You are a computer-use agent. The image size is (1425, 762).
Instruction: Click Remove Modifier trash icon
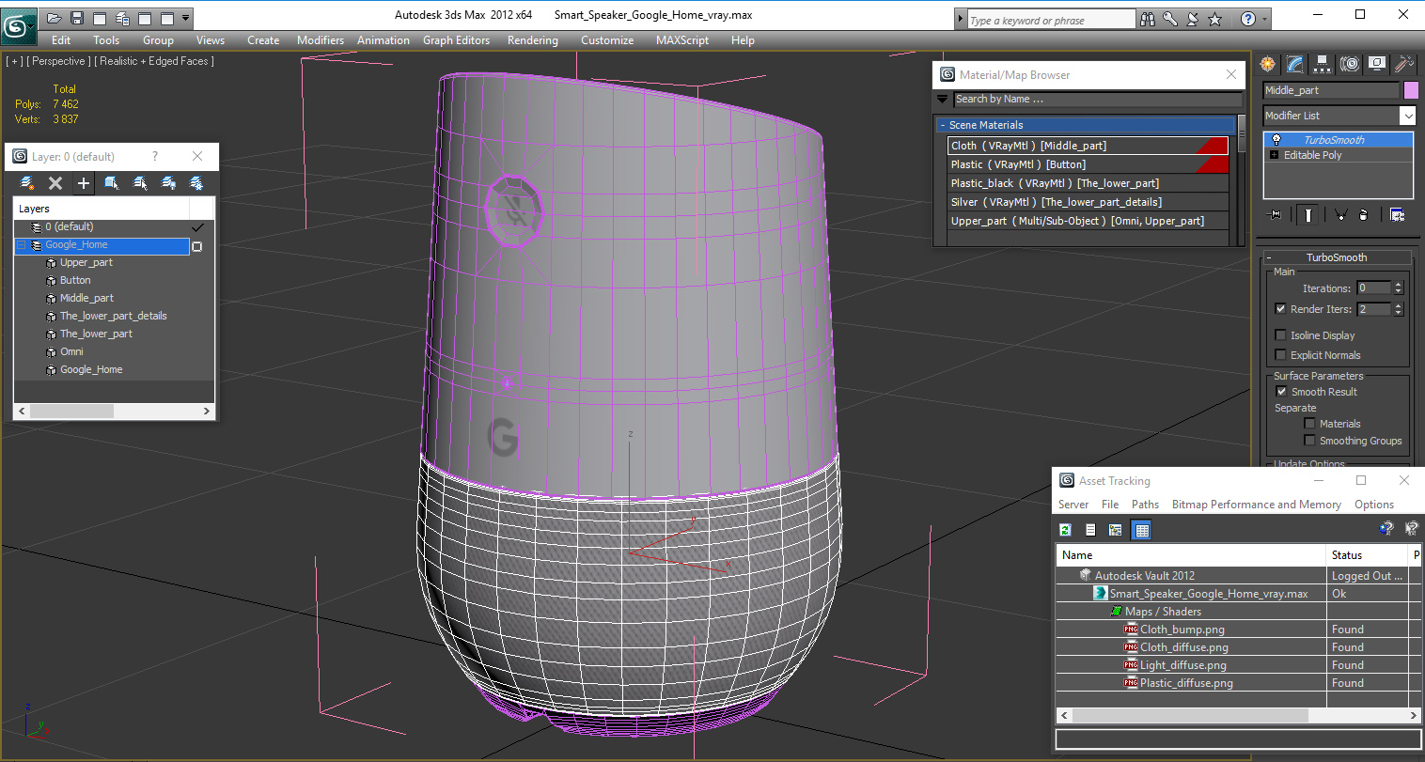point(1364,215)
